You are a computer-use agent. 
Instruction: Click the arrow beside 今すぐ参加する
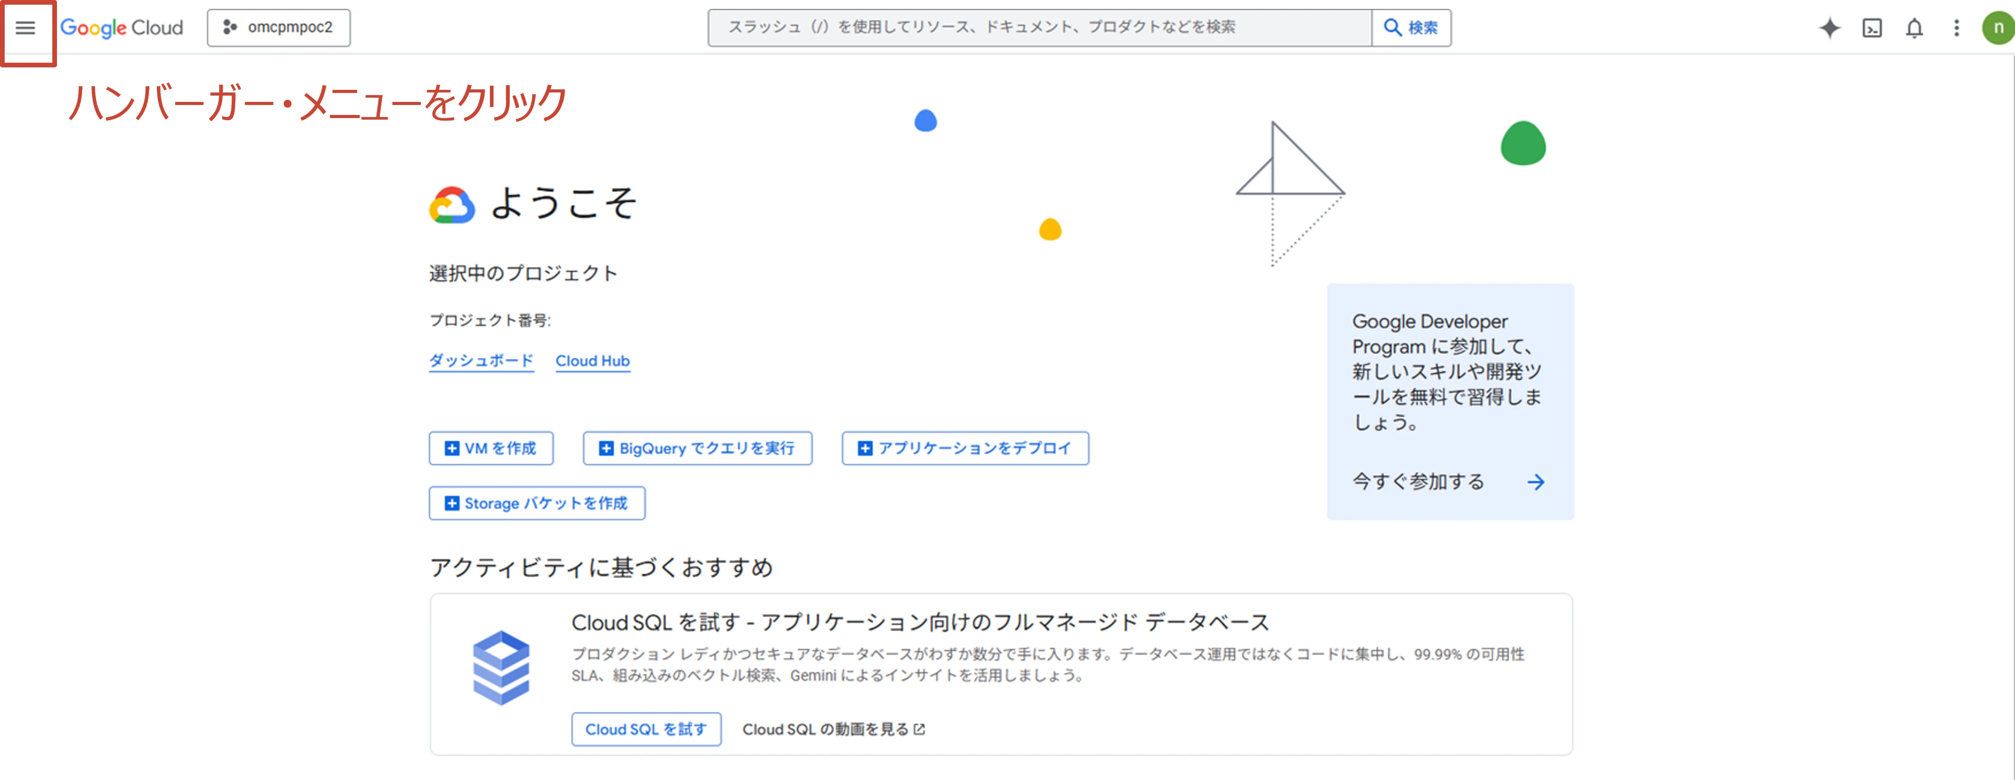[x=1536, y=482]
